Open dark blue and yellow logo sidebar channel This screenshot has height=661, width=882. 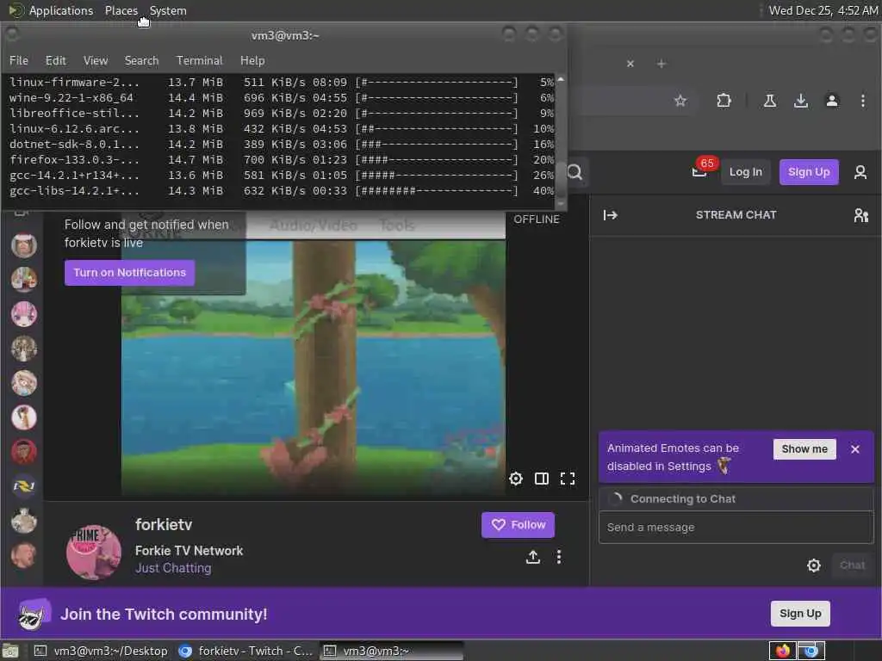[23, 486]
